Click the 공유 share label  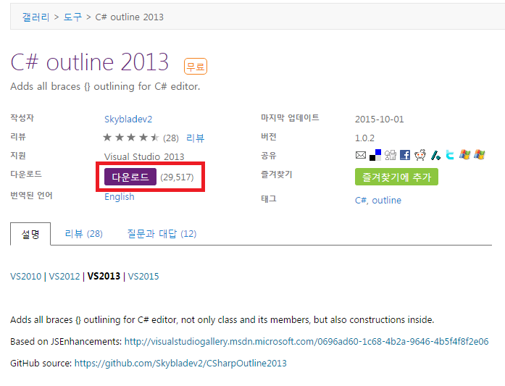click(x=269, y=156)
